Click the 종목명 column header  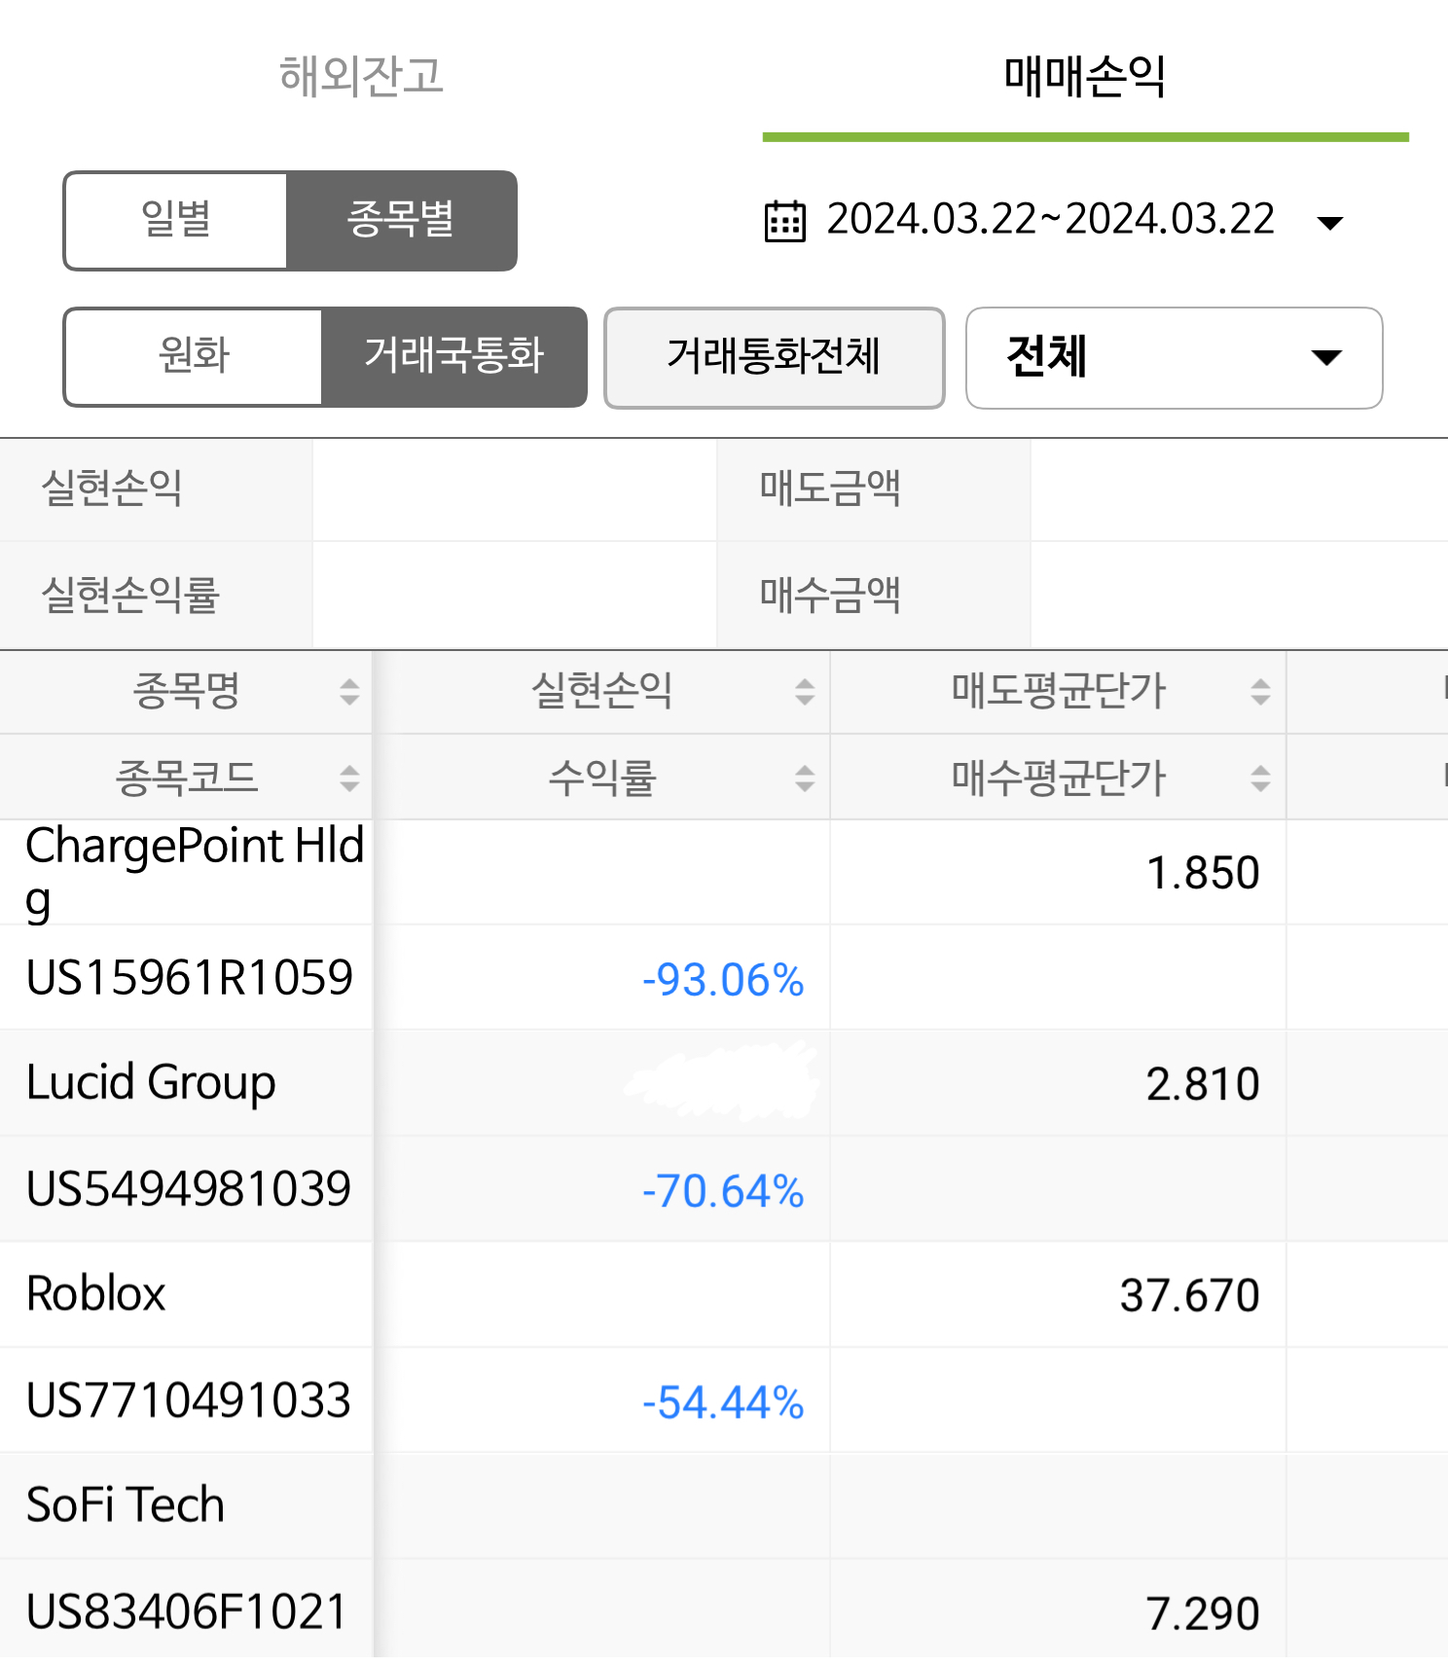coord(186,692)
